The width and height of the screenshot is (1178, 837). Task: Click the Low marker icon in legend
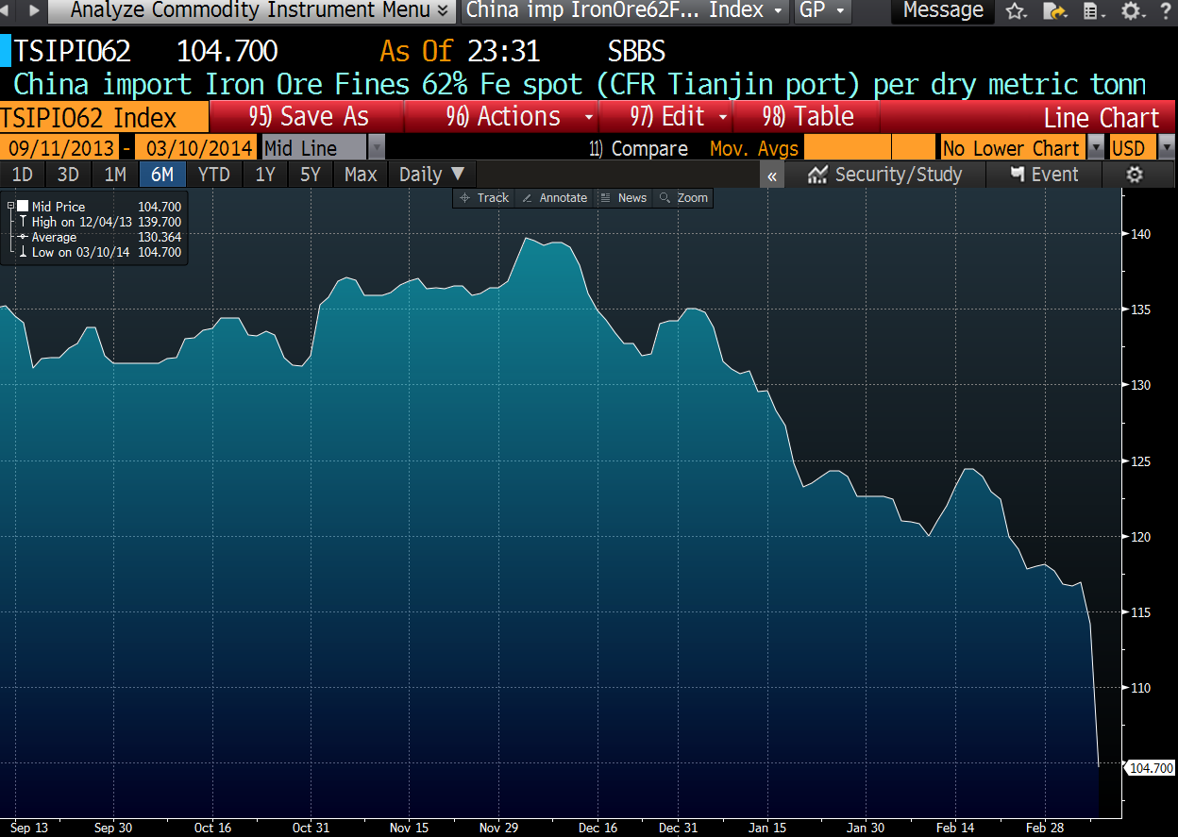pos(23,252)
